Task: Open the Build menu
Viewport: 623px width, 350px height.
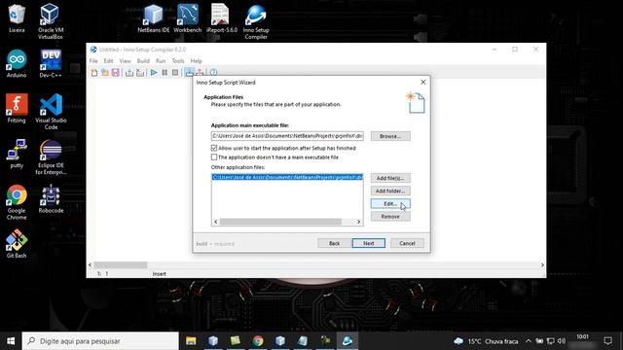Action: (x=143, y=61)
